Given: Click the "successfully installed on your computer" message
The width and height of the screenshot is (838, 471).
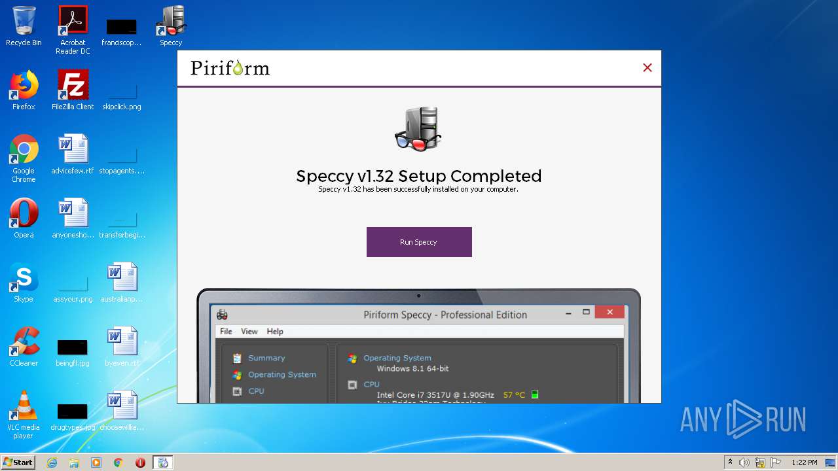Looking at the screenshot, I should coord(418,190).
